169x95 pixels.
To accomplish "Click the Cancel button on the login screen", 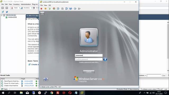I will click(x=89, y=72).
